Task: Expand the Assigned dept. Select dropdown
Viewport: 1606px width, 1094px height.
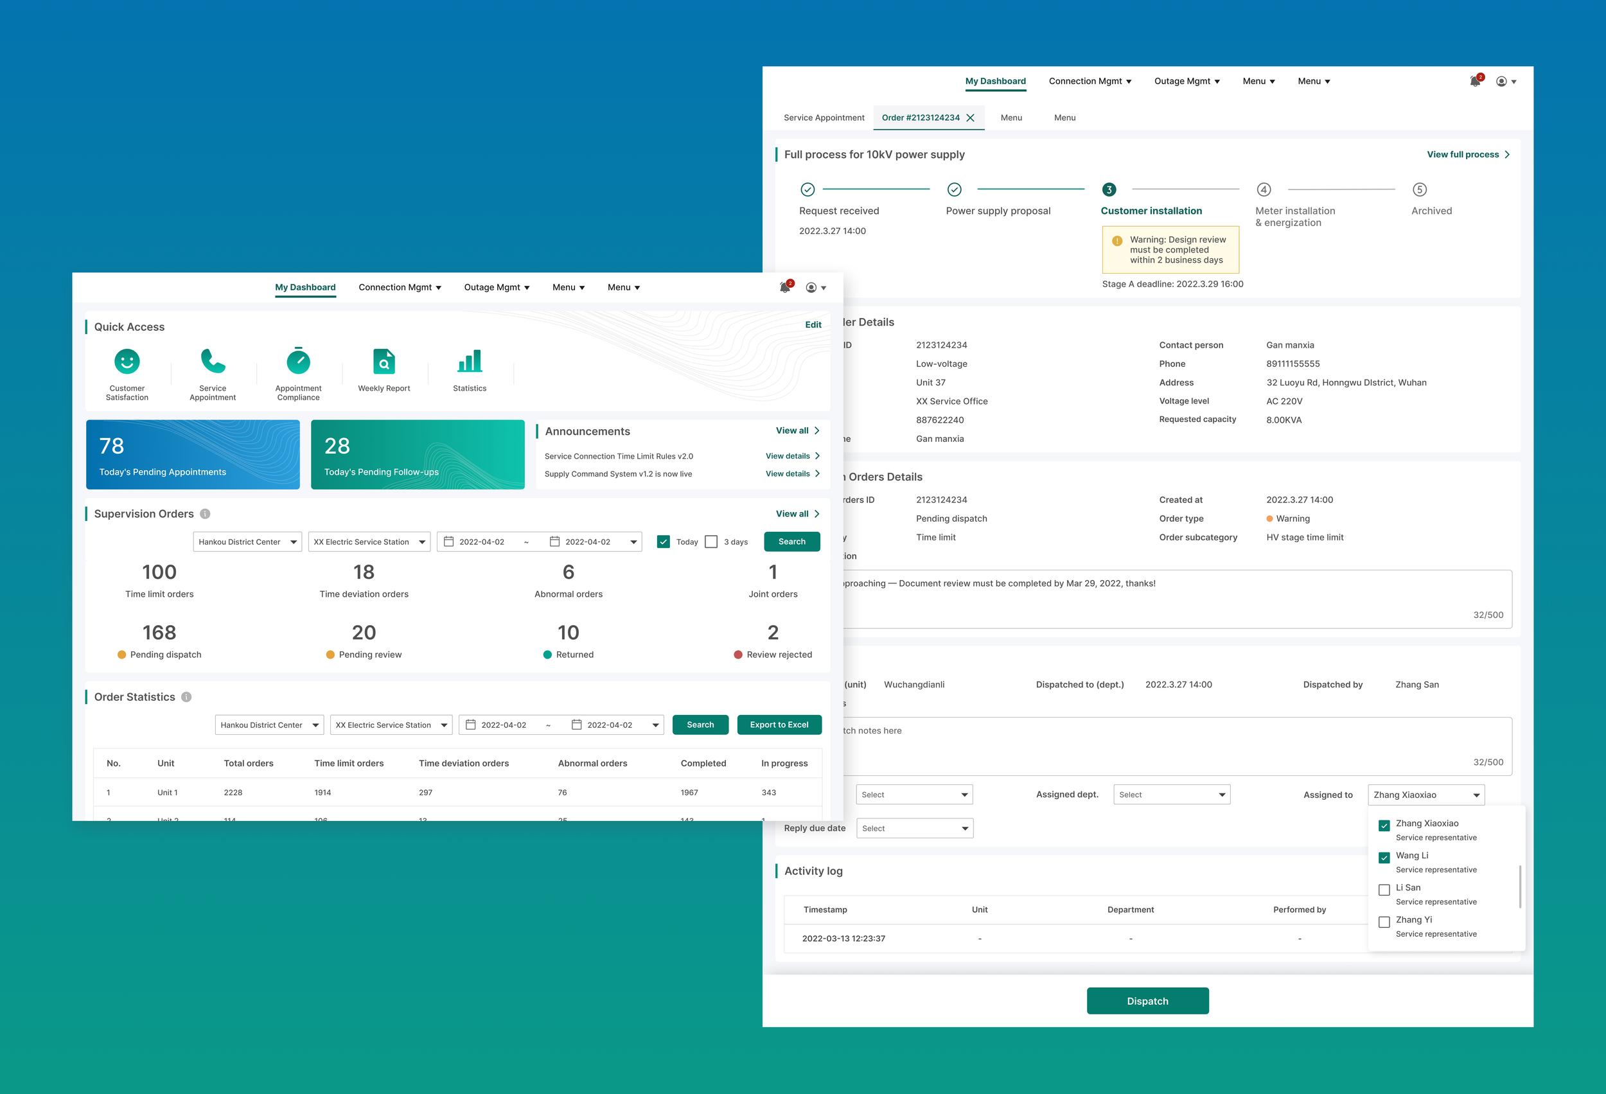Action: 1171,795
